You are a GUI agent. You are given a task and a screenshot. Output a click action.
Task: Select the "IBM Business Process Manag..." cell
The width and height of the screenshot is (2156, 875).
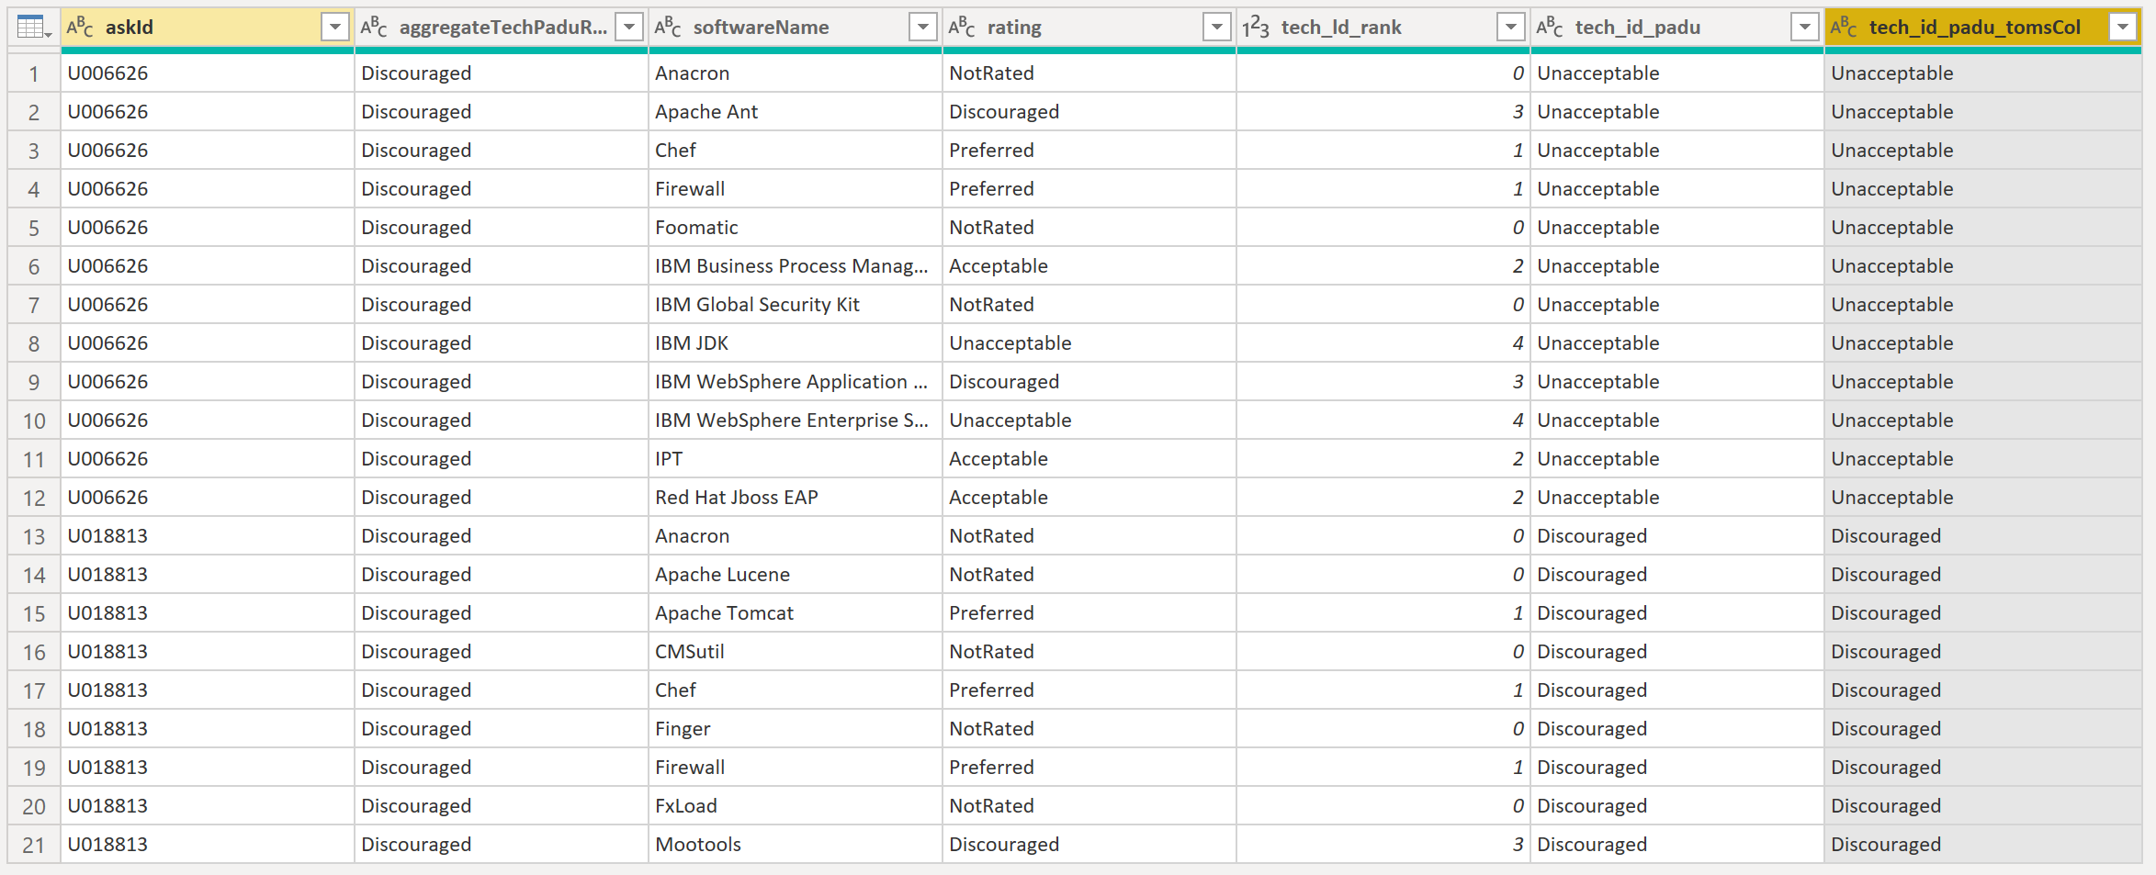(x=795, y=266)
